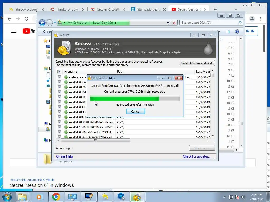The width and height of the screenshot is (270, 202).
Task: Open the Check for updates link
Action: 196,156
